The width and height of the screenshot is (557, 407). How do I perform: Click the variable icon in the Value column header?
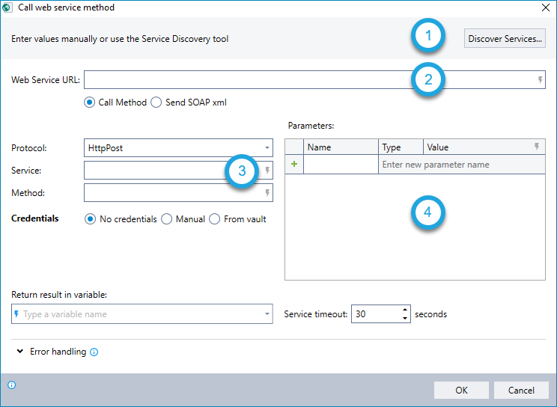pyautogui.click(x=537, y=147)
